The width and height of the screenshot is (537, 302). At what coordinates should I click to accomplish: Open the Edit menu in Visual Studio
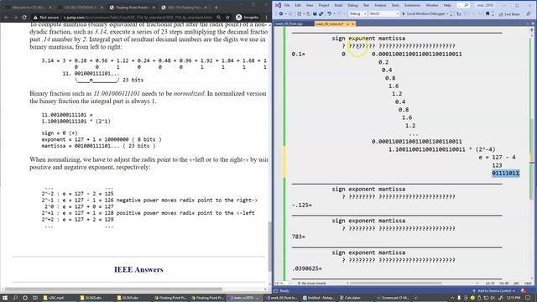coord(298,5)
